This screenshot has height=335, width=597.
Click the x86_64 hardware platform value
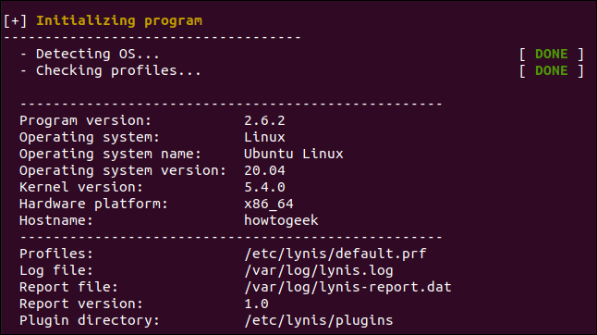coord(269,205)
